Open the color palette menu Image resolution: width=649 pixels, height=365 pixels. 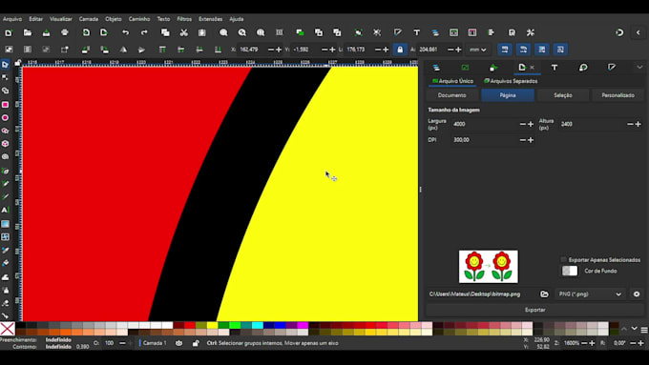(x=644, y=330)
